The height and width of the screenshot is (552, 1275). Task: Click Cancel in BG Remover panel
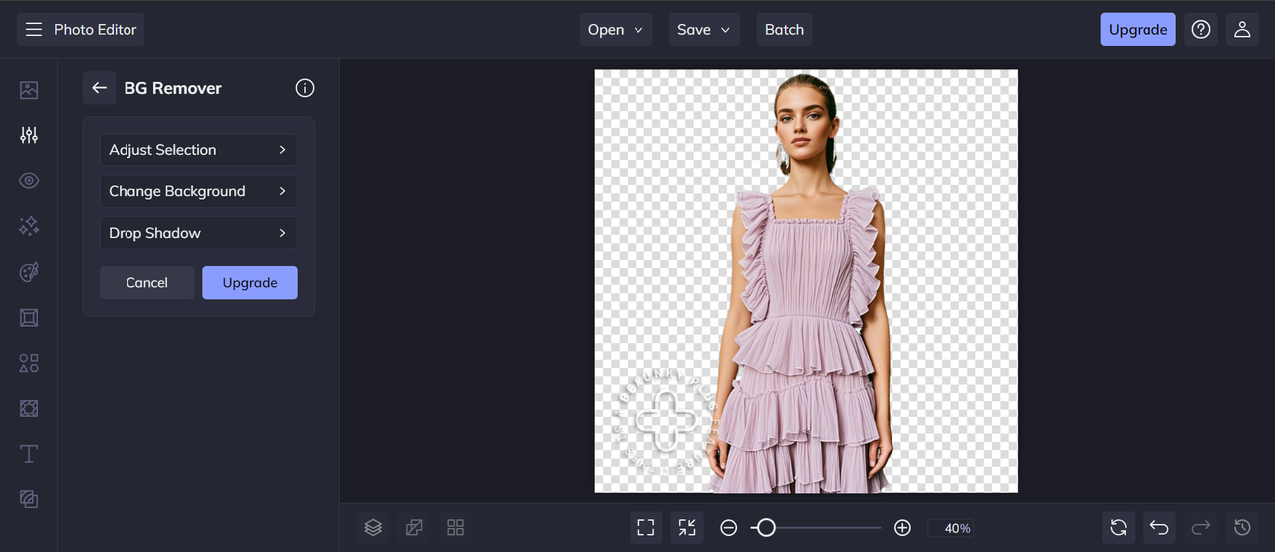(x=146, y=283)
